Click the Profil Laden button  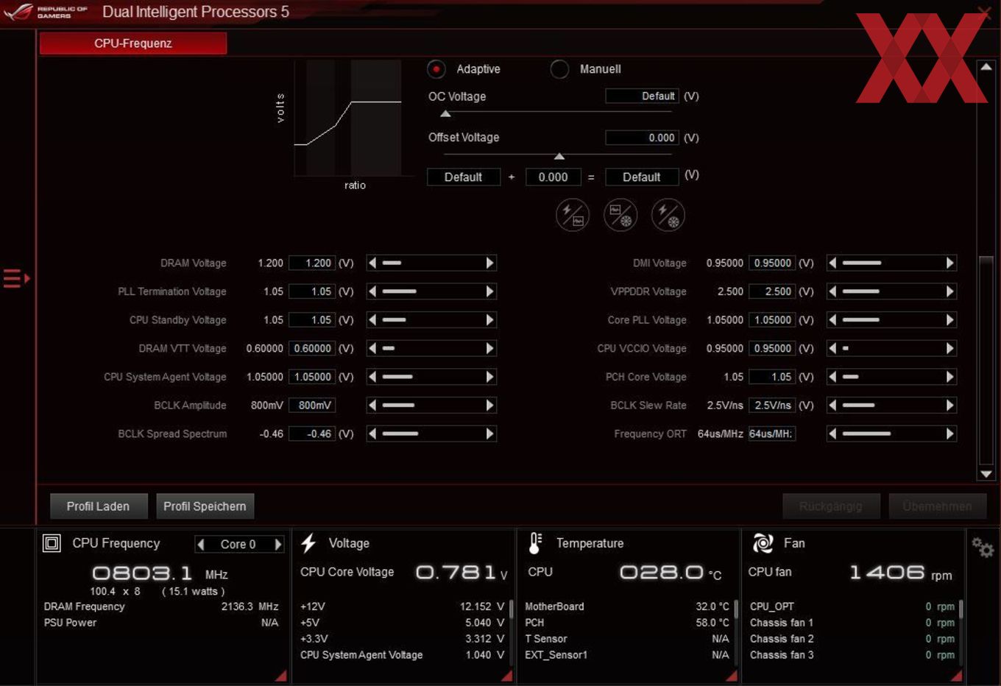98,506
